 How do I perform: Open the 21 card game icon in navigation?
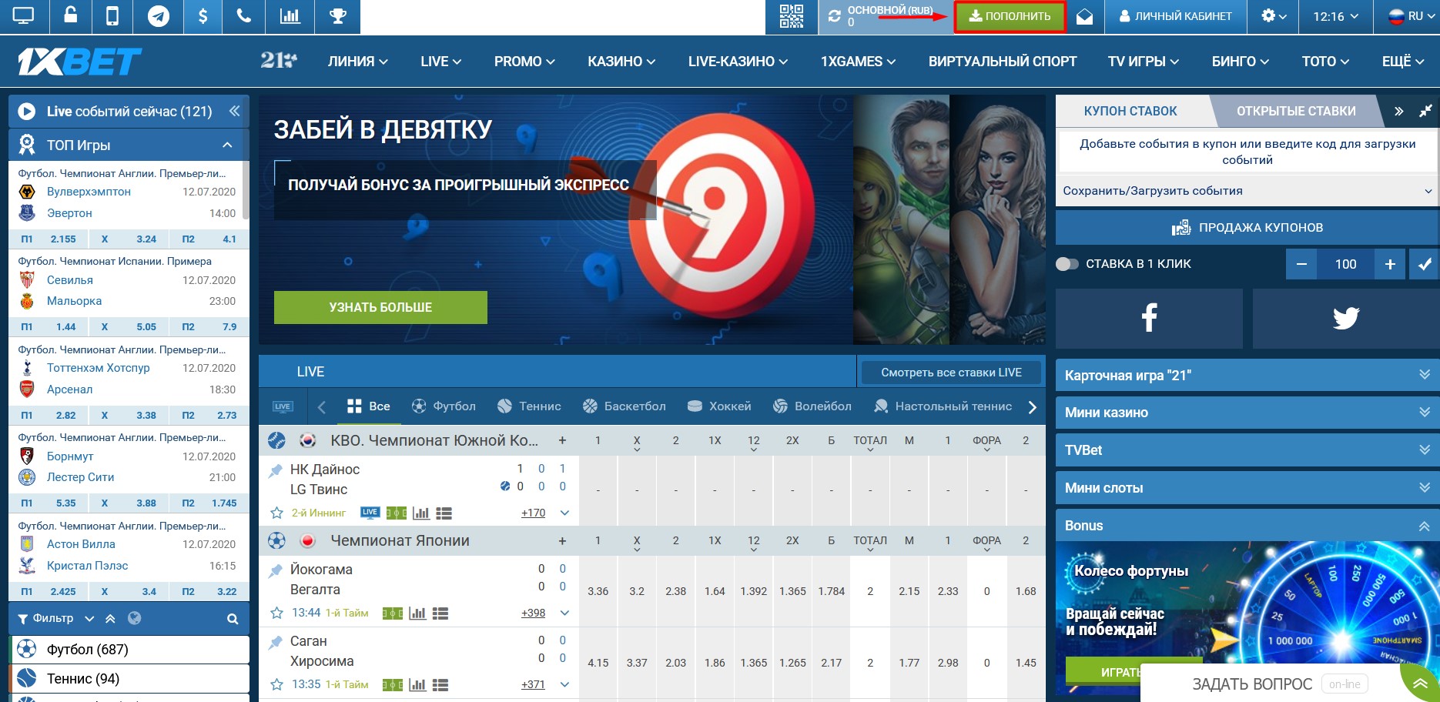(278, 61)
